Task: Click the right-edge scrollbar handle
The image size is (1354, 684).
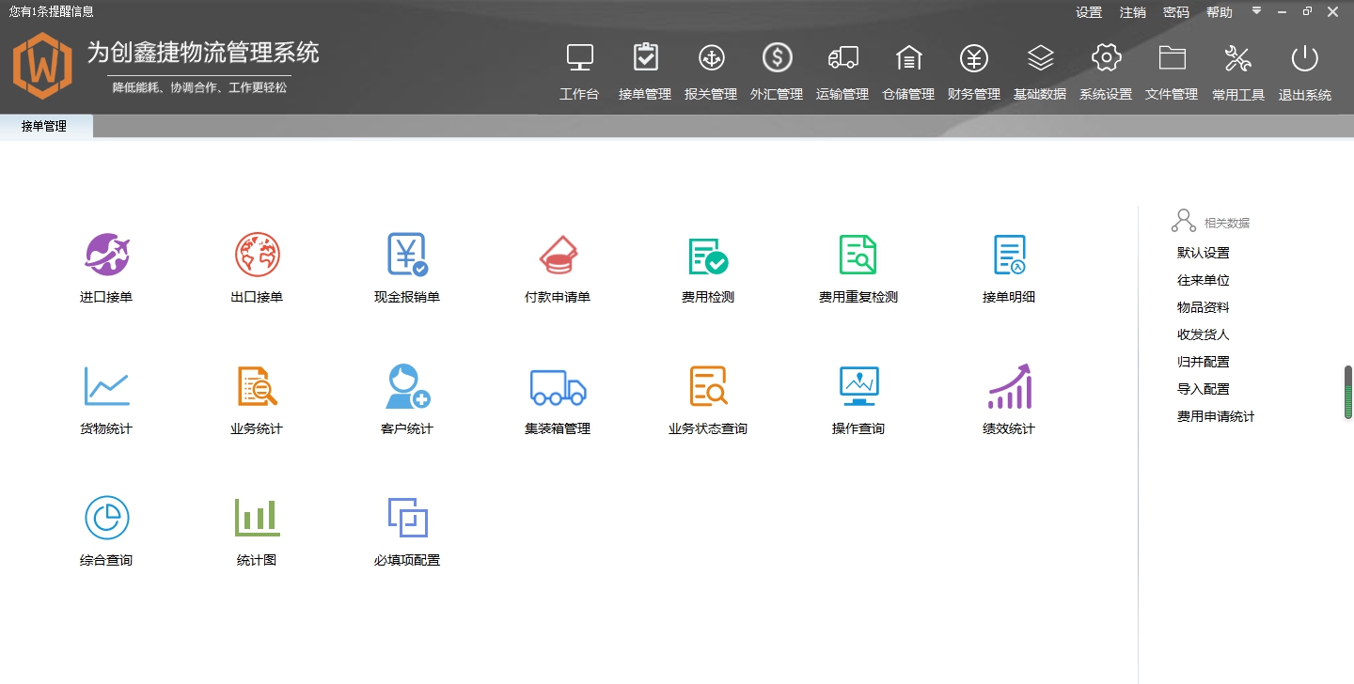Action: click(1348, 390)
